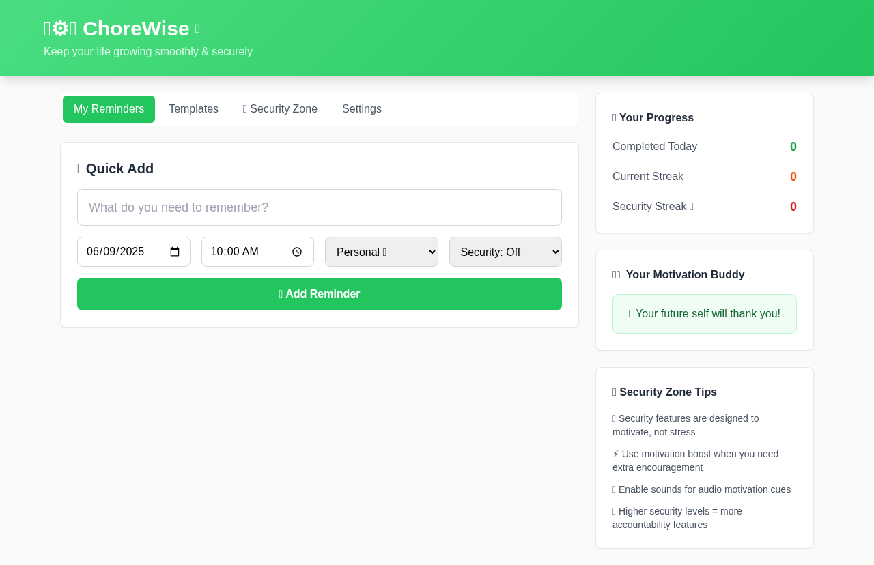Open the Personal category dropdown
The image size is (874, 565).
coord(381,252)
